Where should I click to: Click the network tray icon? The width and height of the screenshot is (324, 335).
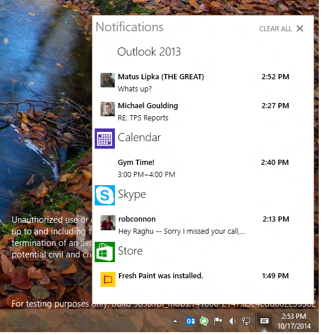[x=245, y=321]
